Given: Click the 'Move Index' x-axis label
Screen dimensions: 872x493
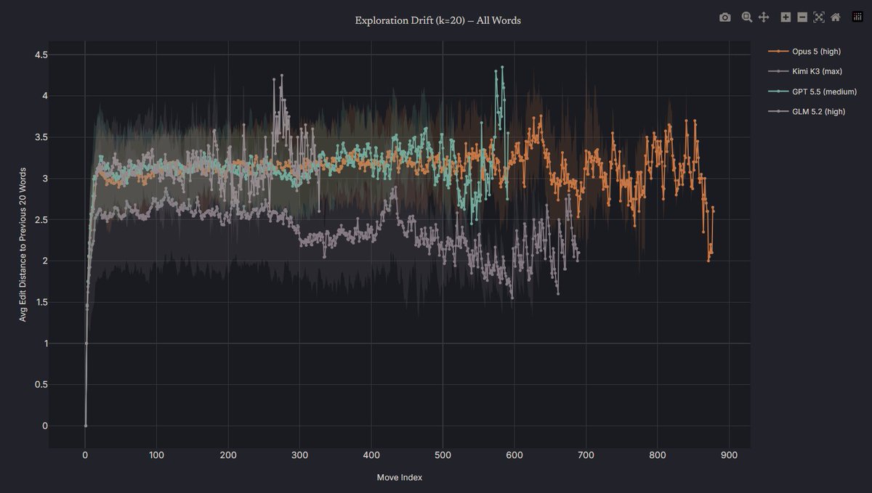Looking at the screenshot, I should [399, 478].
